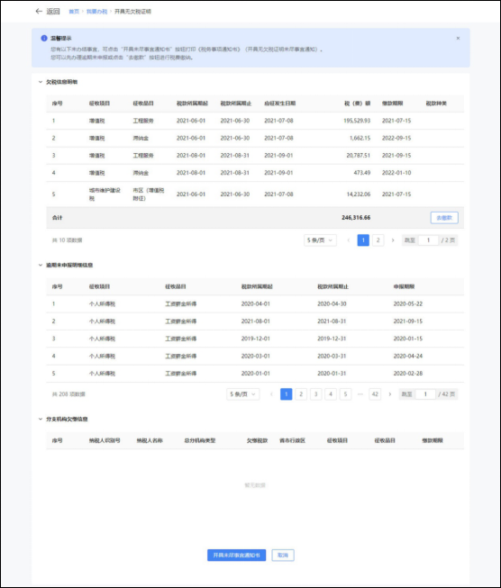Click the back arrow icon

pyautogui.click(x=38, y=11)
